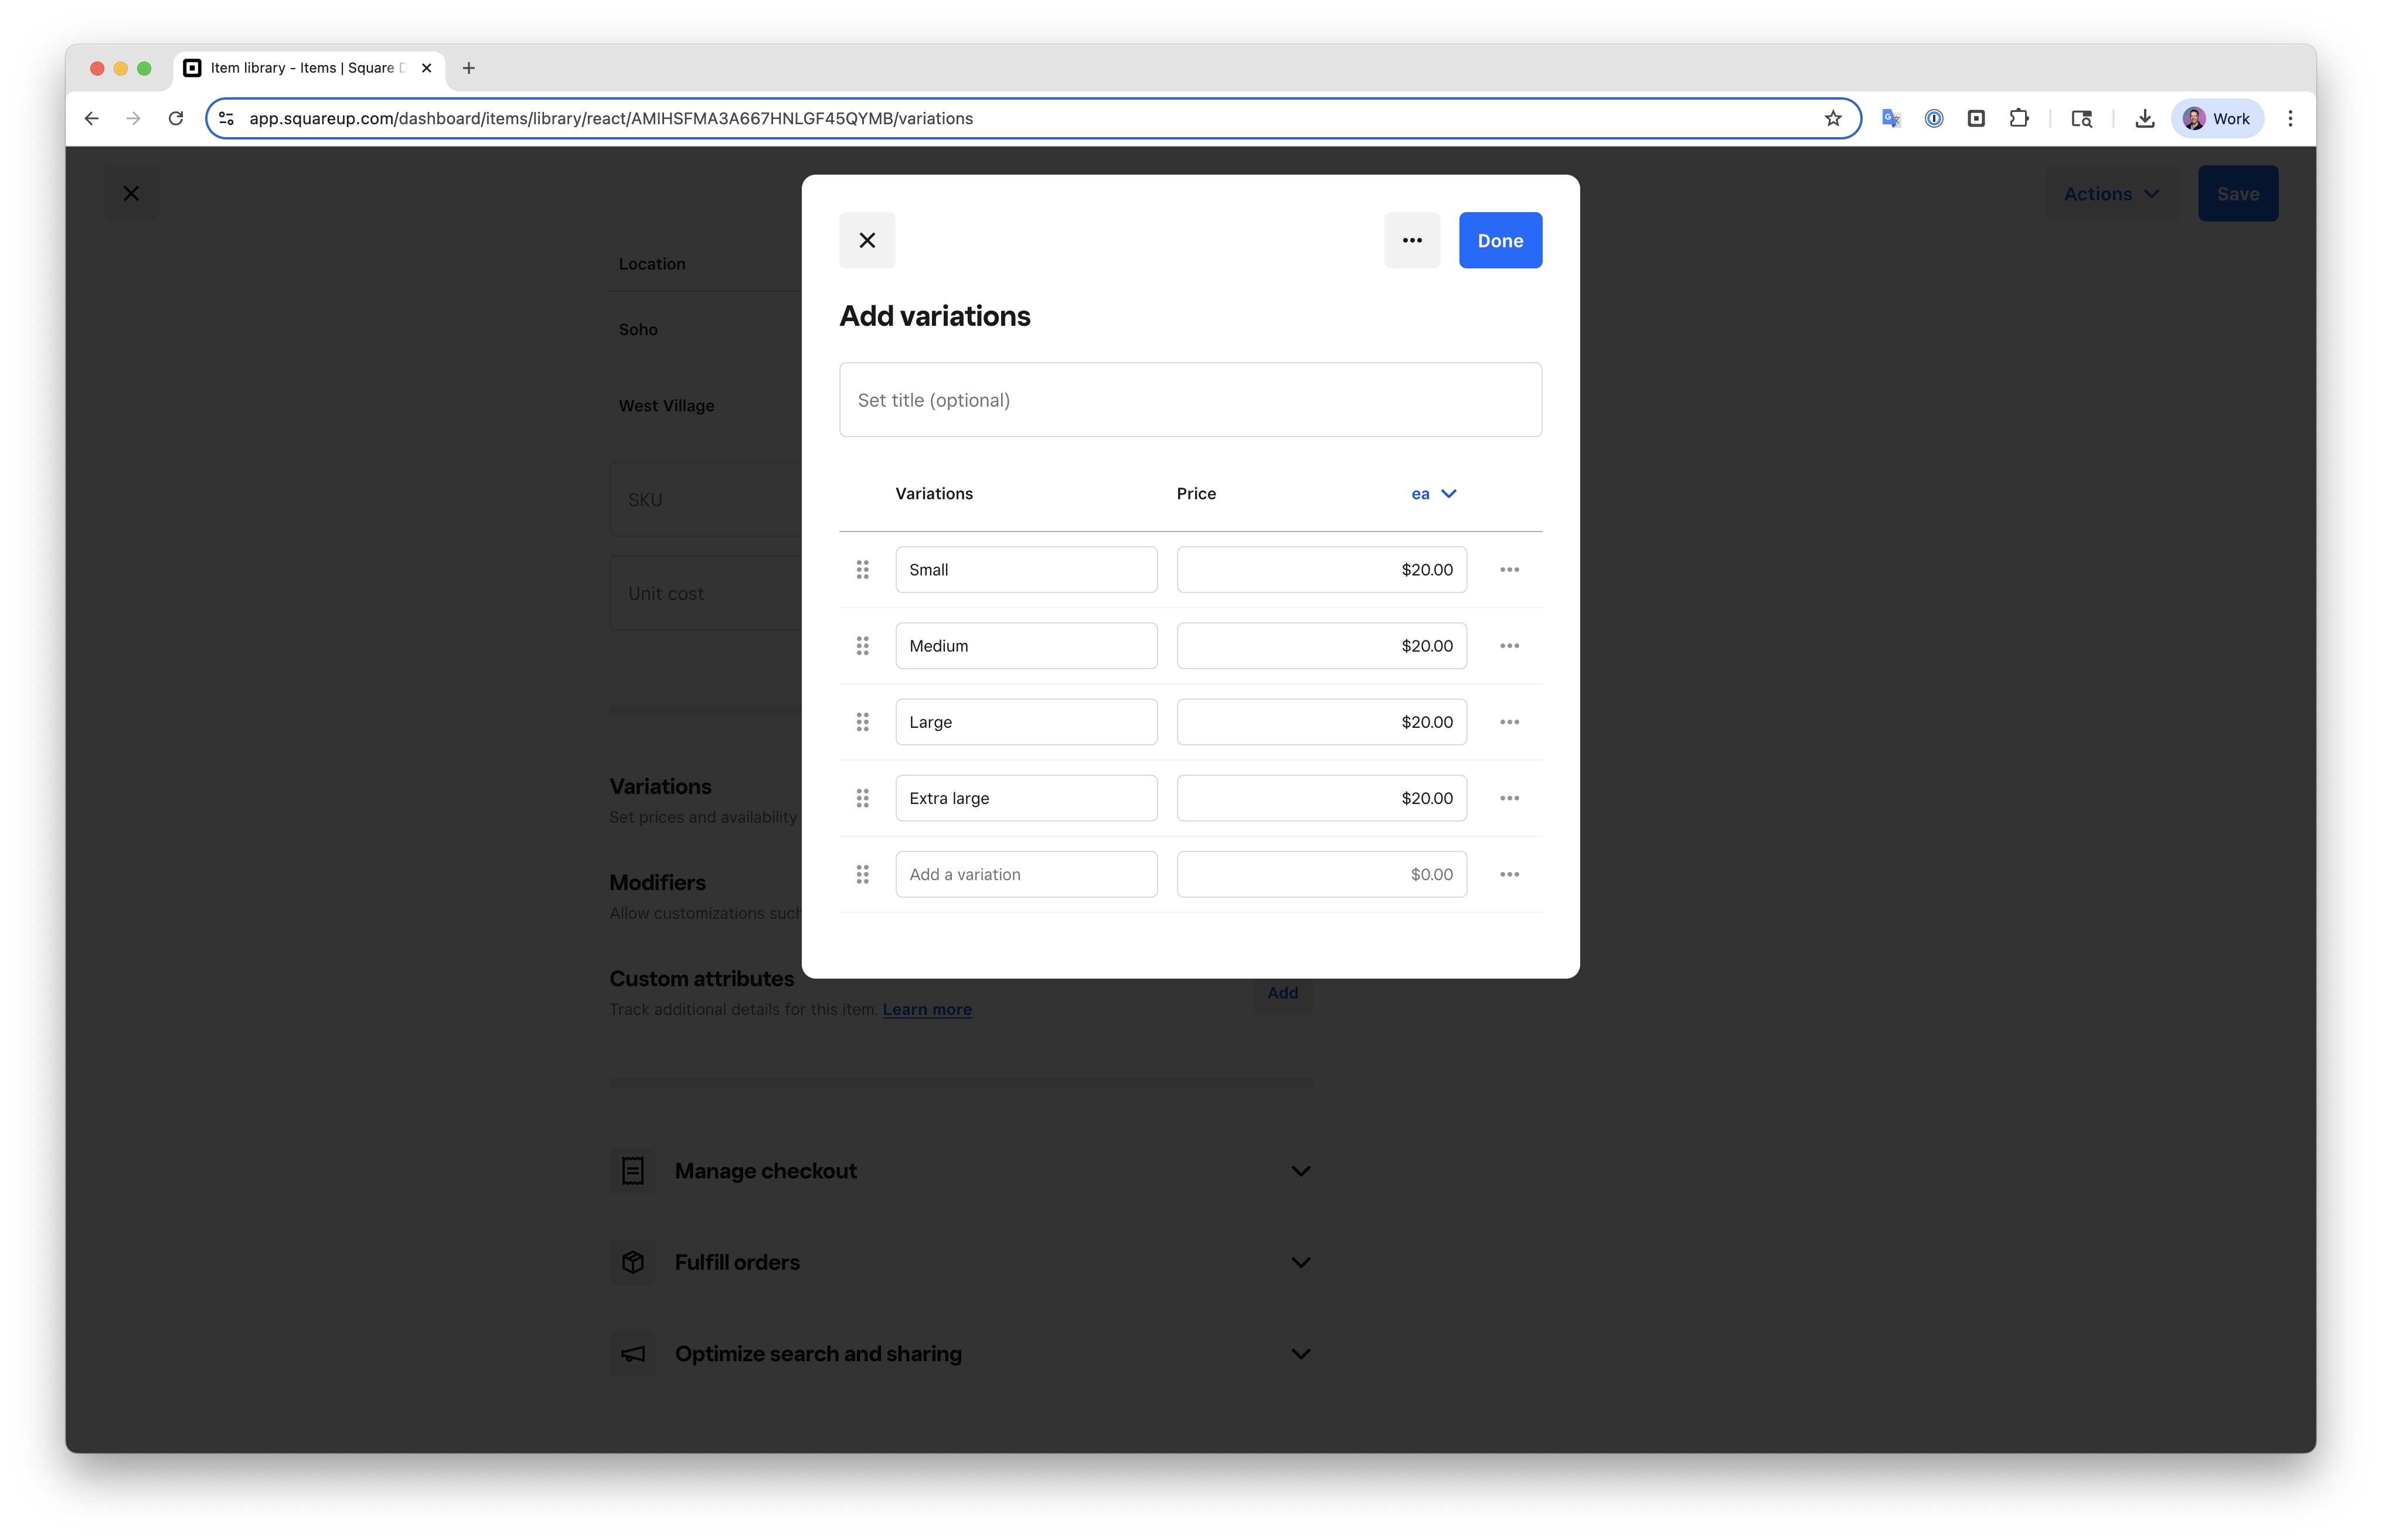Reload the page

pos(176,118)
